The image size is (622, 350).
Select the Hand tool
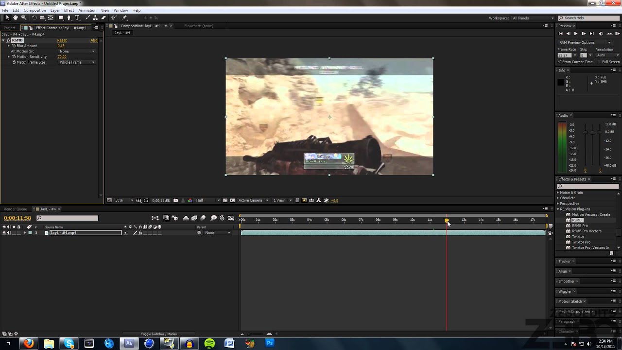[16, 17]
